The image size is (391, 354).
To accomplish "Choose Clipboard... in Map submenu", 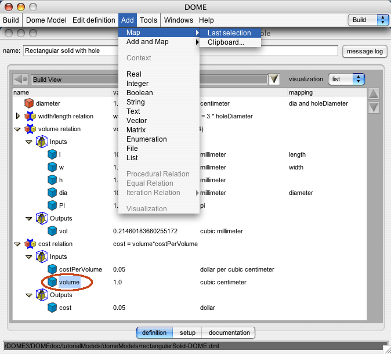I will point(230,42).
